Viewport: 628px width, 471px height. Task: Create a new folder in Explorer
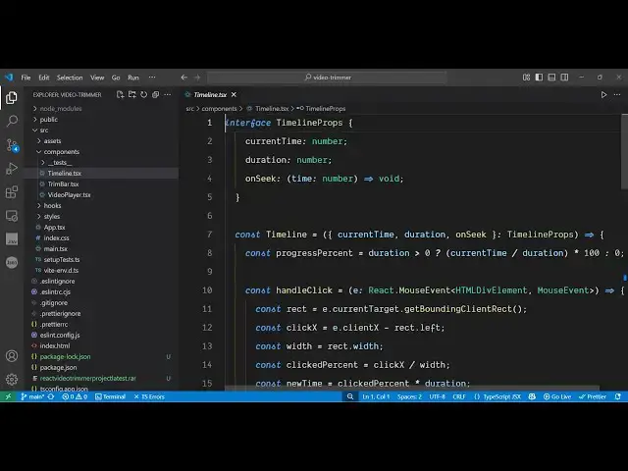(x=131, y=94)
